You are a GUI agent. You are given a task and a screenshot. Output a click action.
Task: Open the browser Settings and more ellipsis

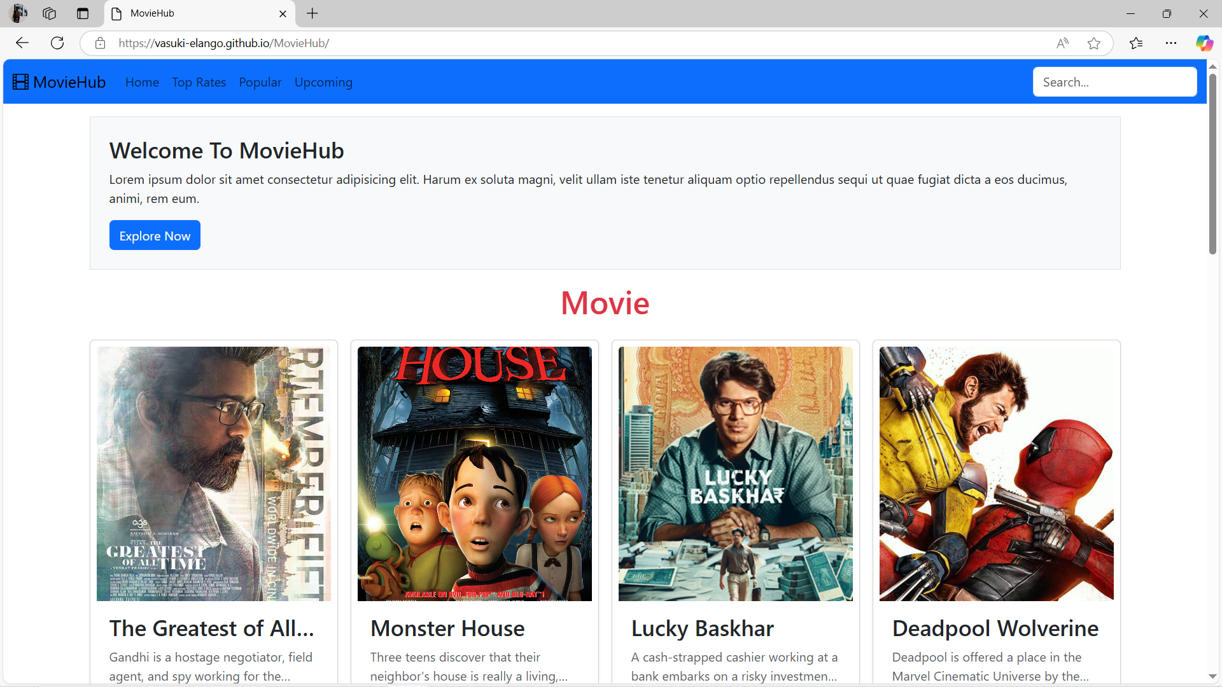click(x=1171, y=43)
